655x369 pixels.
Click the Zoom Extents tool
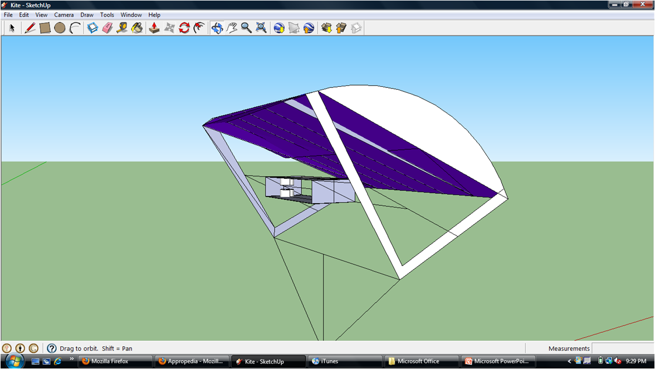pos(261,28)
